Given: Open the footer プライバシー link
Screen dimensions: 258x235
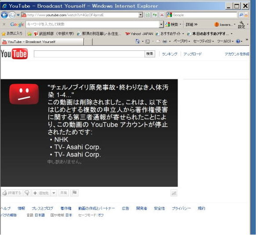Looking at the screenshot, I should click(x=182, y=208).
